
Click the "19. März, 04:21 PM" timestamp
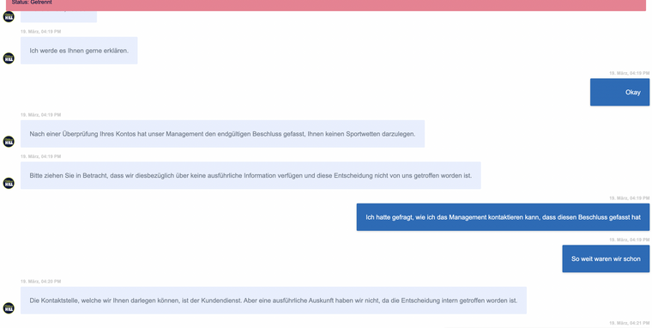[629, 323]
